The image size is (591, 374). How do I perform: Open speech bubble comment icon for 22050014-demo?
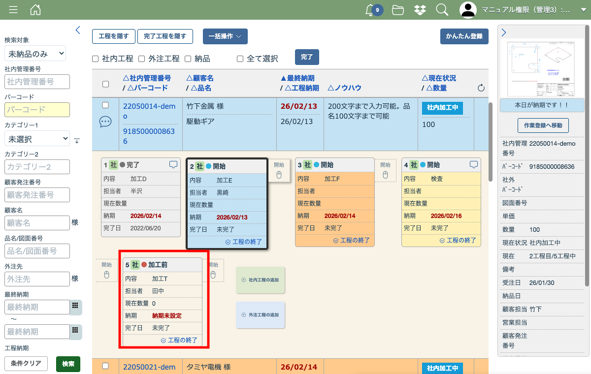tap(105, 122)
